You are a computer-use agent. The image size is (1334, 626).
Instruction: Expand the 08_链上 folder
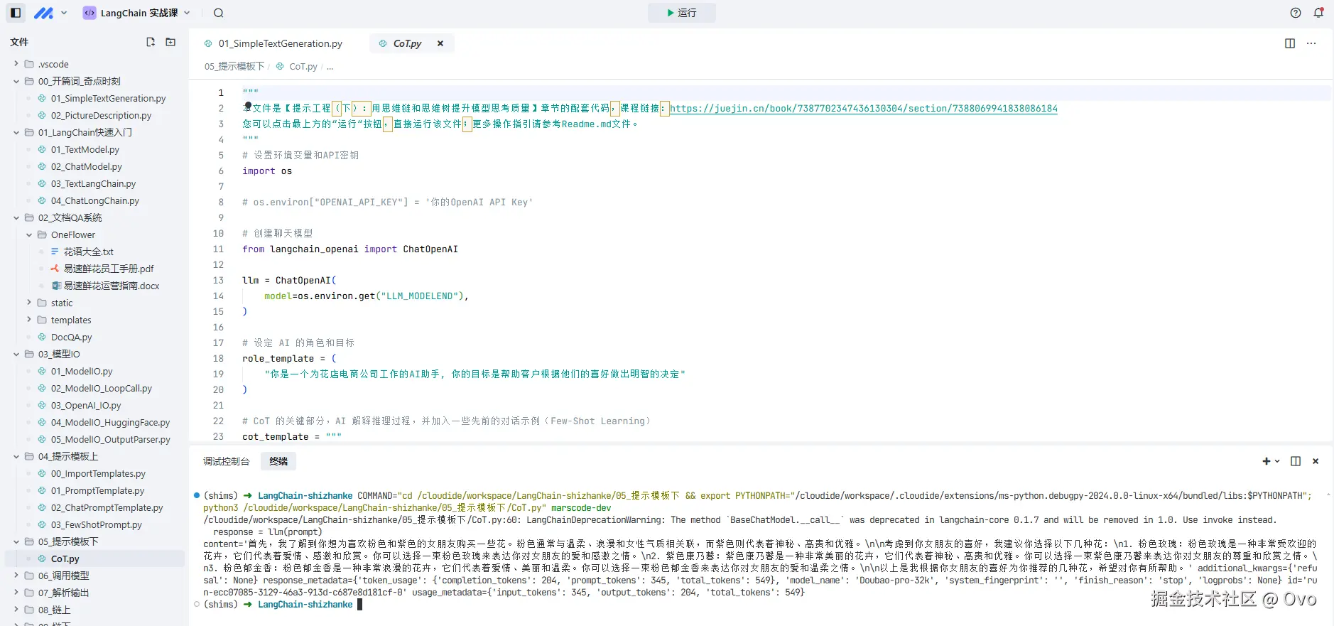(x=16, y=610)
